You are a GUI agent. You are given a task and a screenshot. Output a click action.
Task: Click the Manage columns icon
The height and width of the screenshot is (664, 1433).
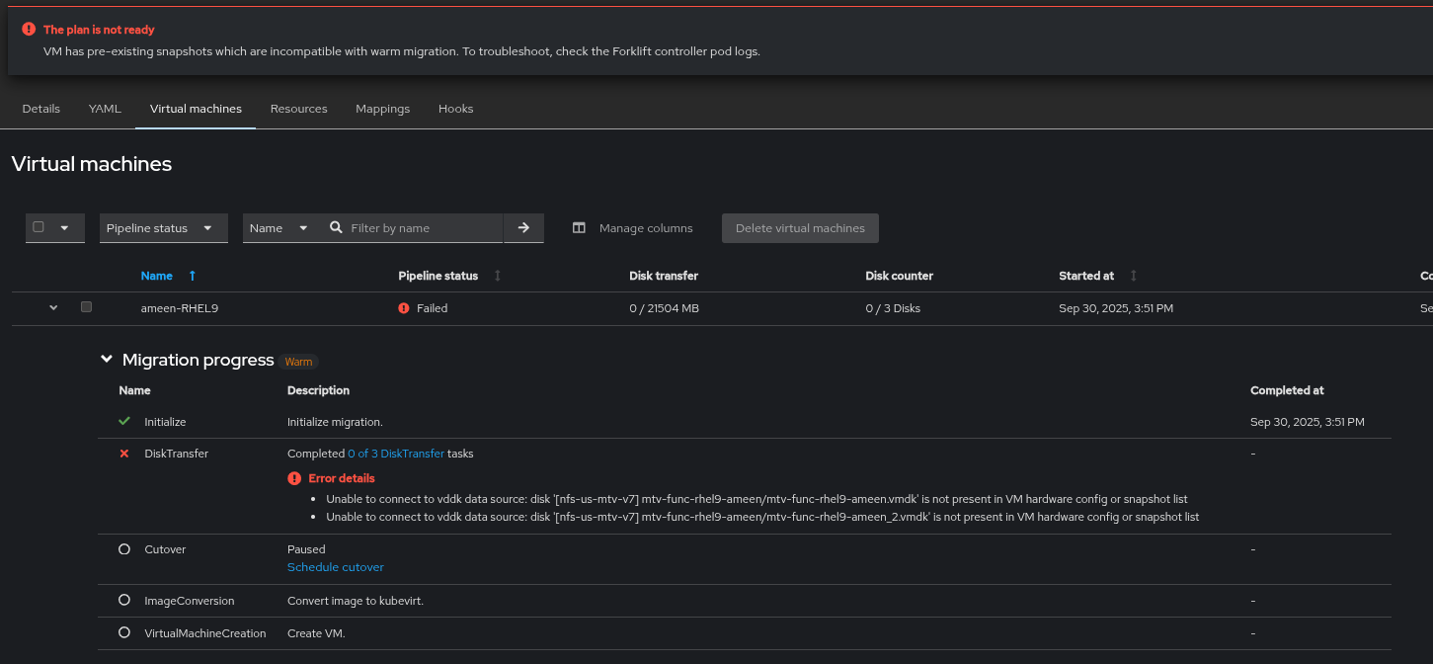pyautogui.click(x=580, y=228)
